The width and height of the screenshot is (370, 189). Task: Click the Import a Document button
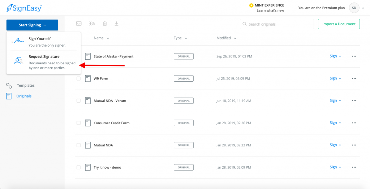339,24
